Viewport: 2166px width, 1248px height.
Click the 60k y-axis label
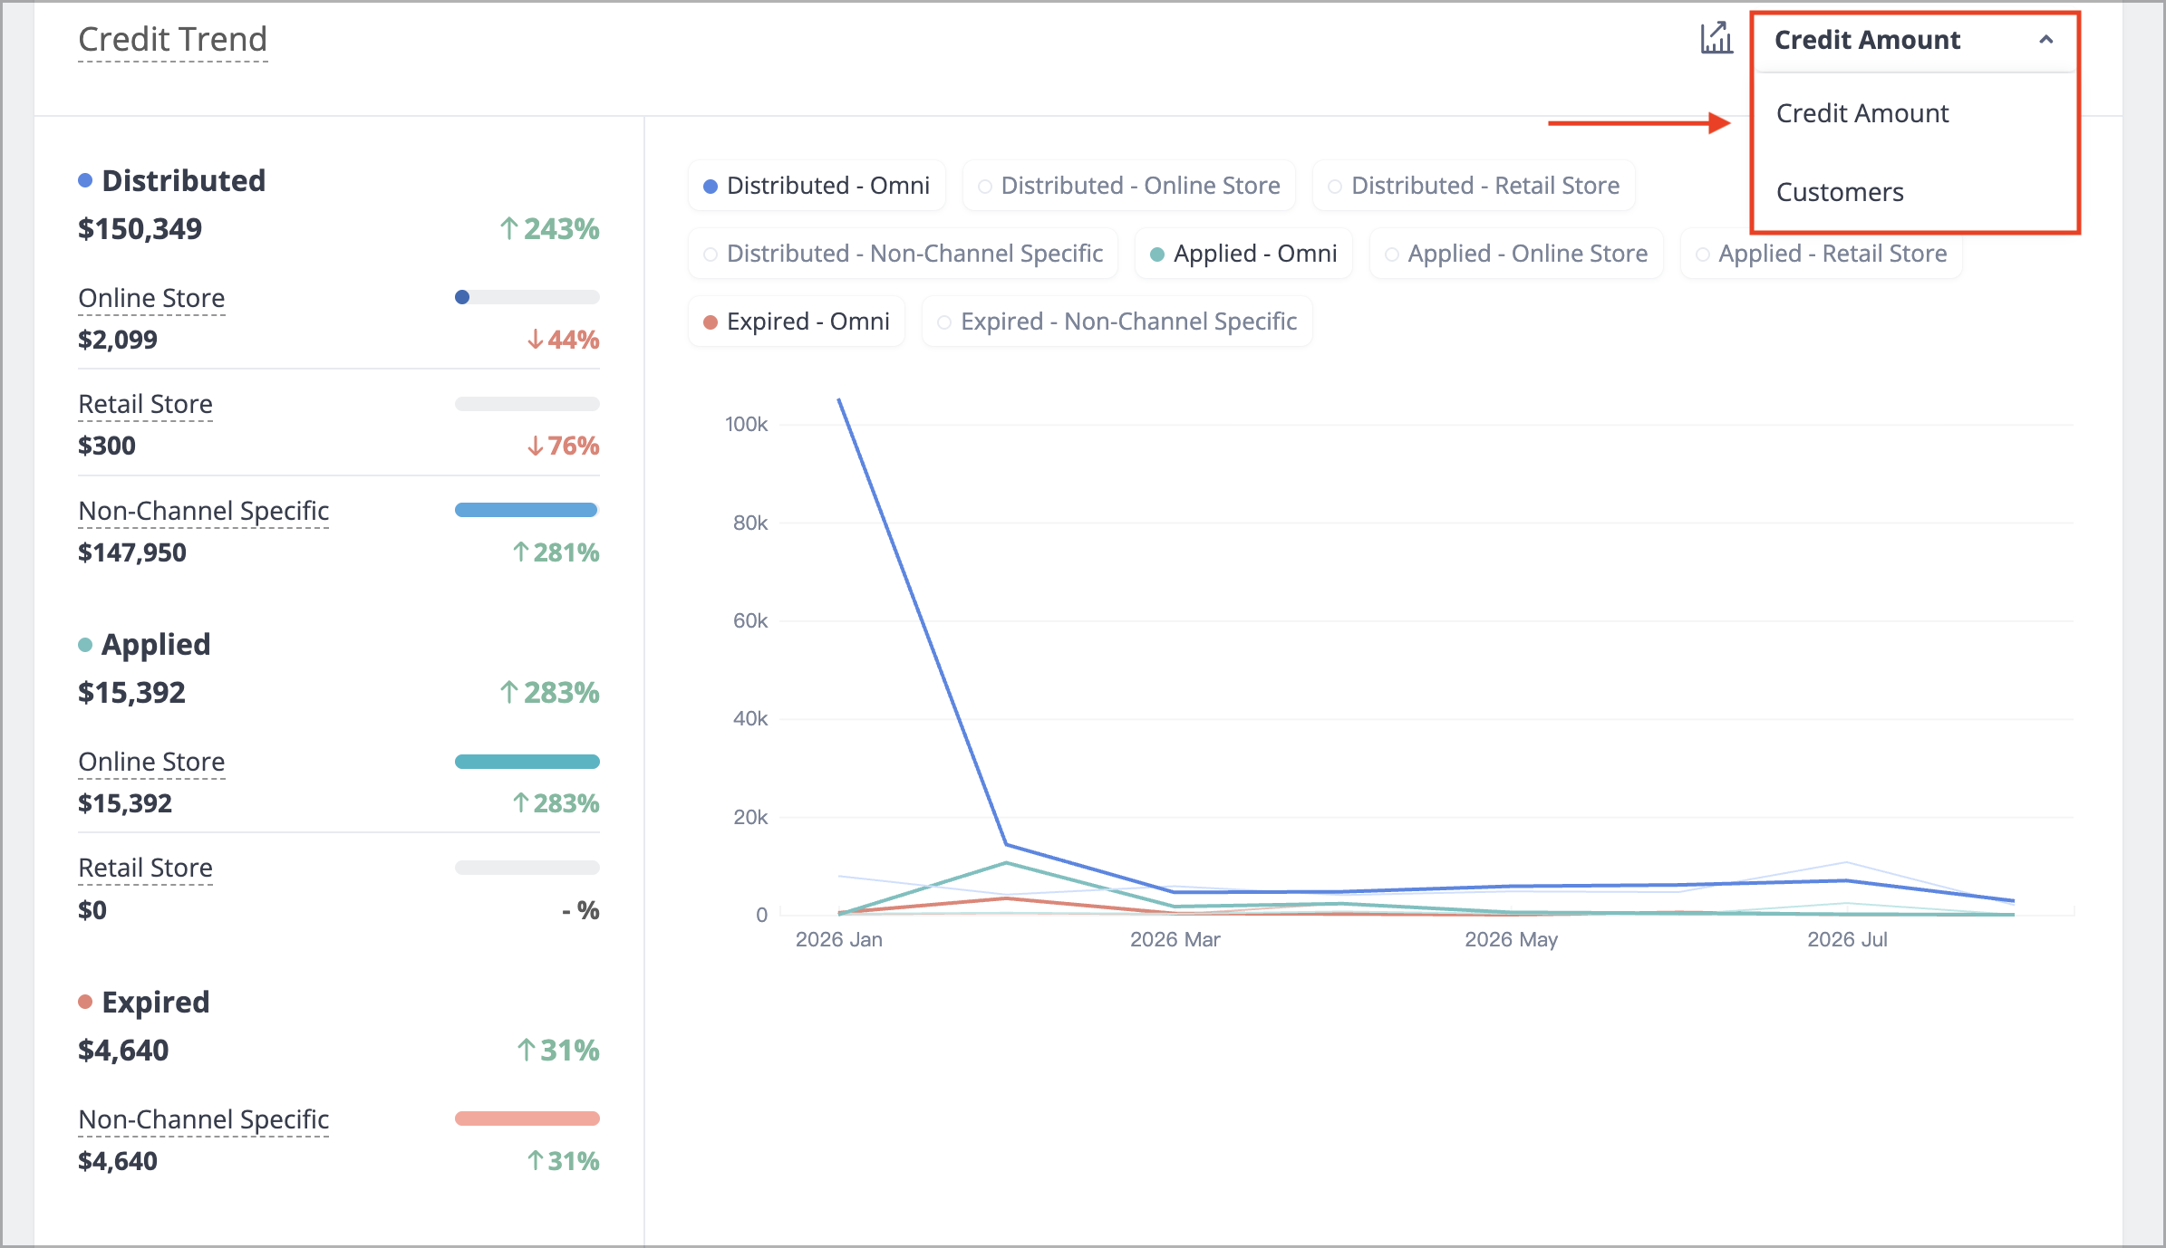[750, 620]
